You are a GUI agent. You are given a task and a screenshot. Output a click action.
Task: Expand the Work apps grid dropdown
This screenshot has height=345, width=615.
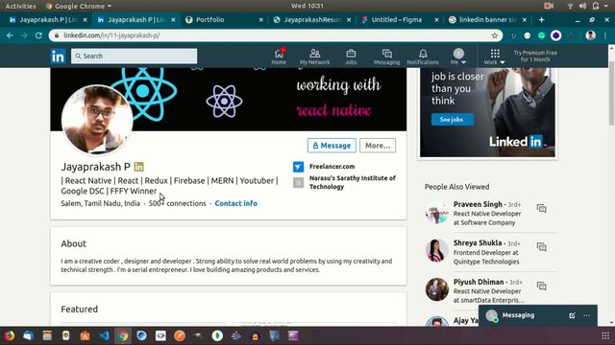click(495, 57)
